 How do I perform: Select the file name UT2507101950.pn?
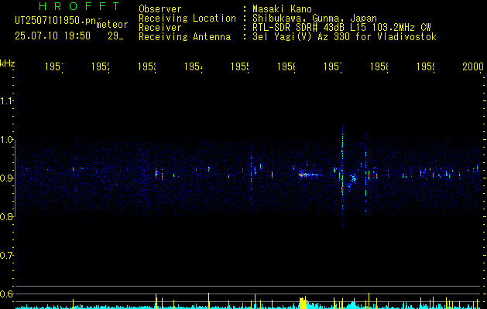click(x=55, y=21)
